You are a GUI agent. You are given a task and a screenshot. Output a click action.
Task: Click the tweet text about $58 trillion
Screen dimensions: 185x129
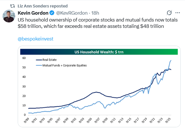[98, 23]
